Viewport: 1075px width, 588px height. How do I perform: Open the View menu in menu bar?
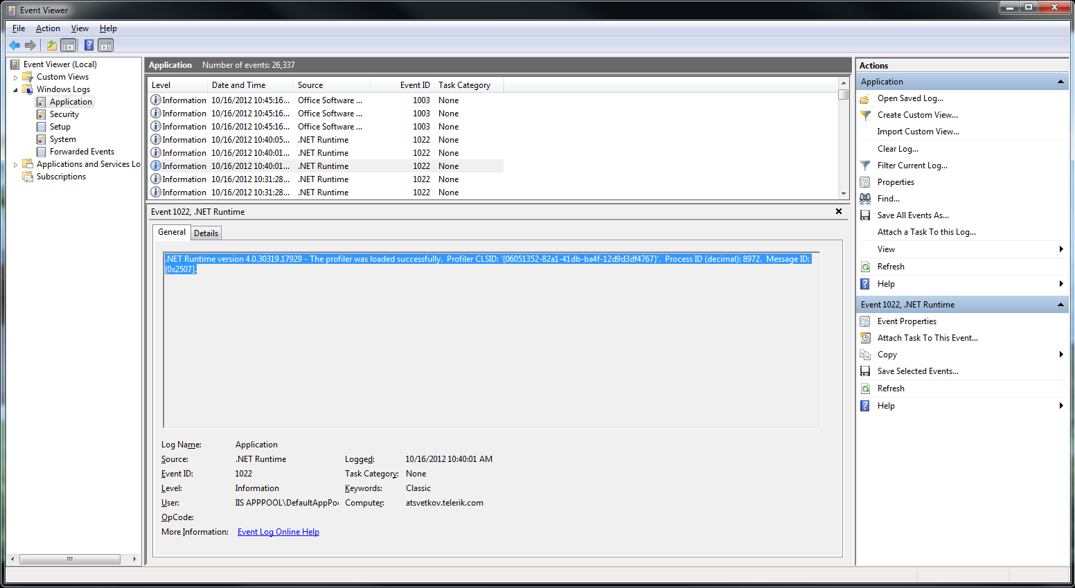tap(80, 28)
